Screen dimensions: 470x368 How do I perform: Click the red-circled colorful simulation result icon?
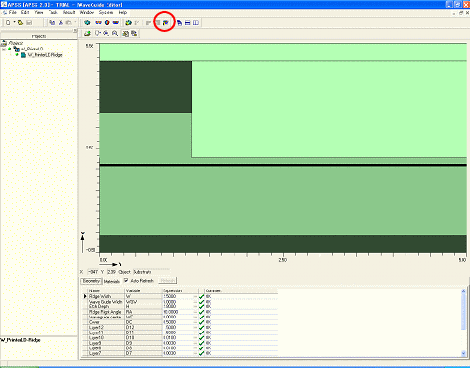point(165,22)
